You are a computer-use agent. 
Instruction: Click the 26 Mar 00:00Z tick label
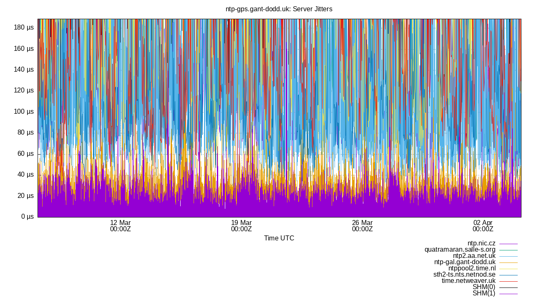[362, 225]
